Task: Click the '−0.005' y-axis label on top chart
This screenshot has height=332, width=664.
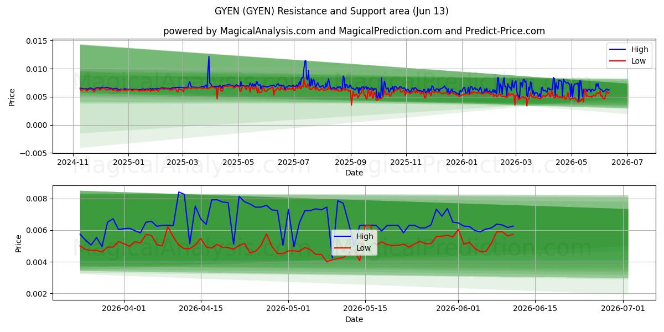Action: [34, 153]
